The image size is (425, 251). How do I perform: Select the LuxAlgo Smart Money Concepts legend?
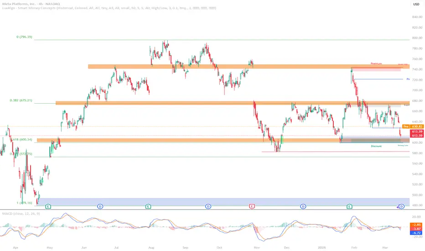109,8
